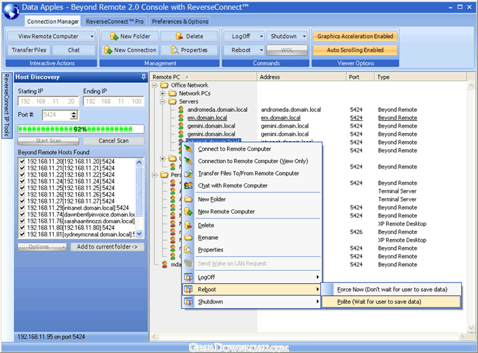Click the View Only connection icon in context menu

click(x=188, y=161)
